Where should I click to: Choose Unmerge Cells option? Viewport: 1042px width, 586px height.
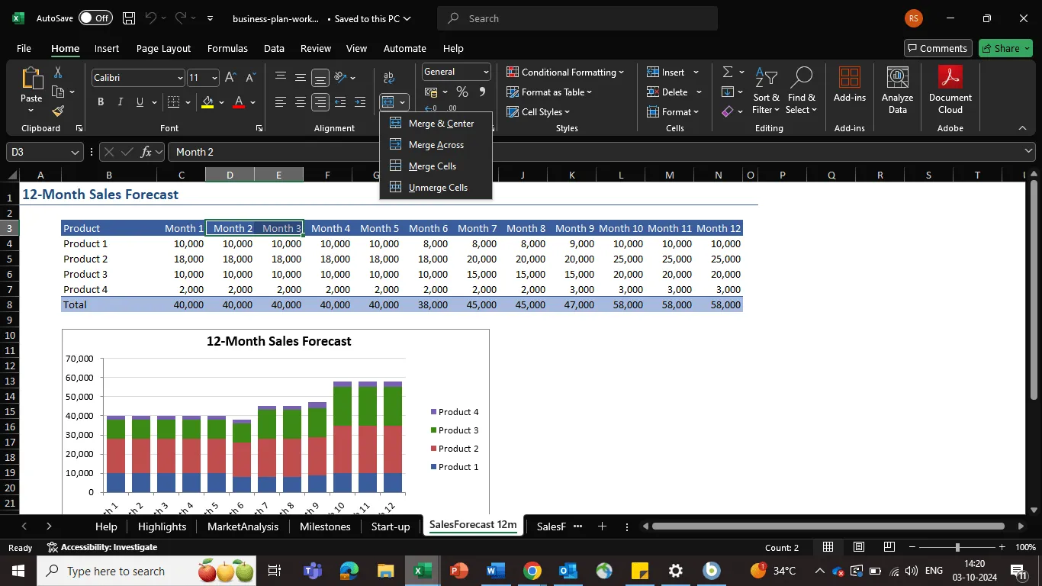coord(436,188)
